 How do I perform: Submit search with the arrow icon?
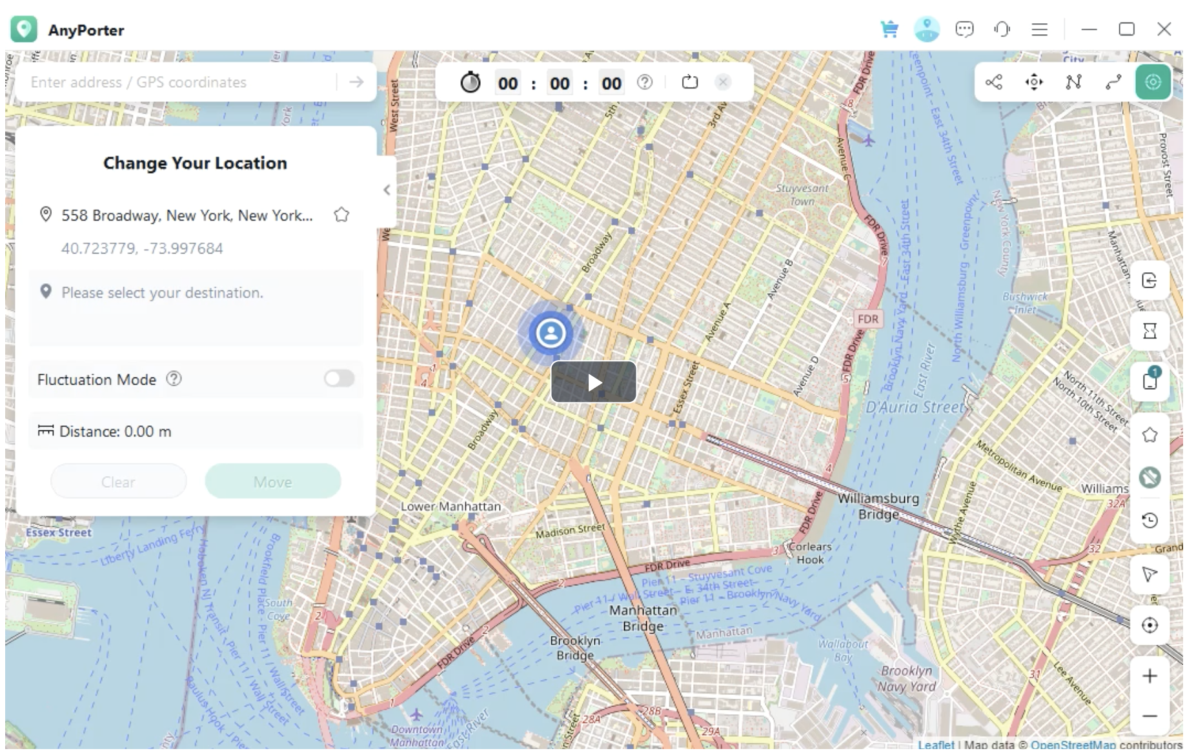[356, 82]
